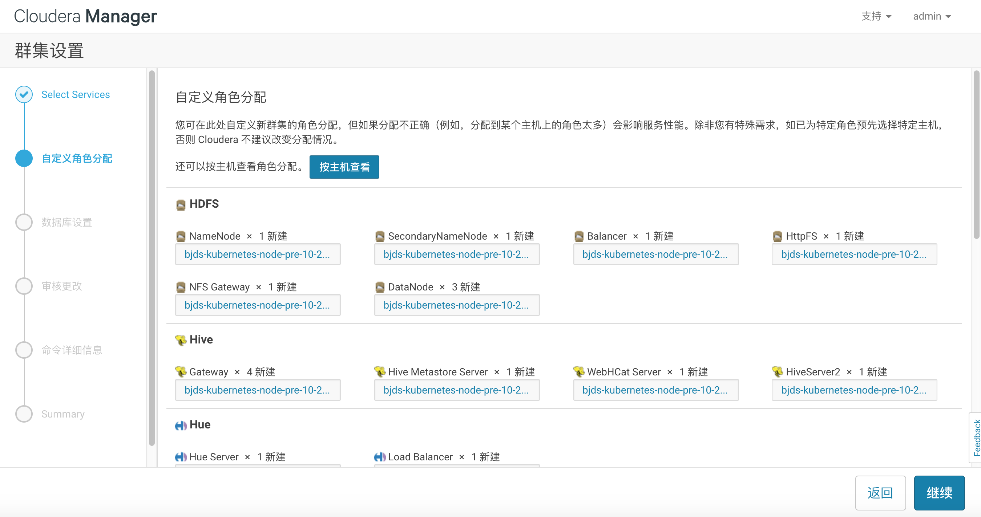The width and height of the screenshot is (981, 517).
Task: Click the Select Services checkmark icon
Action: click(x=24, y=94)
